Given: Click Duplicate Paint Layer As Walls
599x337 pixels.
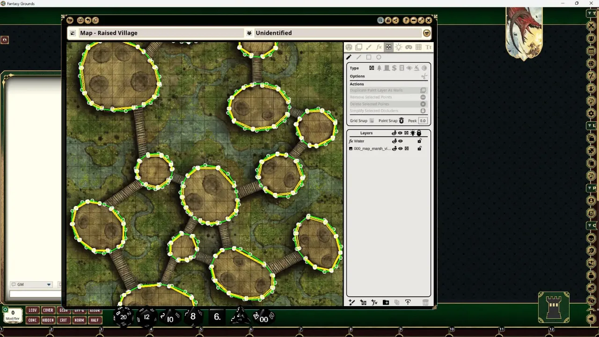Looking at the screenshot, I should (388, 90).
